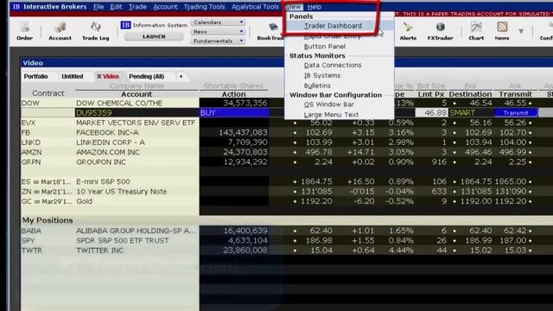553x311 pixels.
Task: Open the Fundamentals dropdown
Action: 218,41
